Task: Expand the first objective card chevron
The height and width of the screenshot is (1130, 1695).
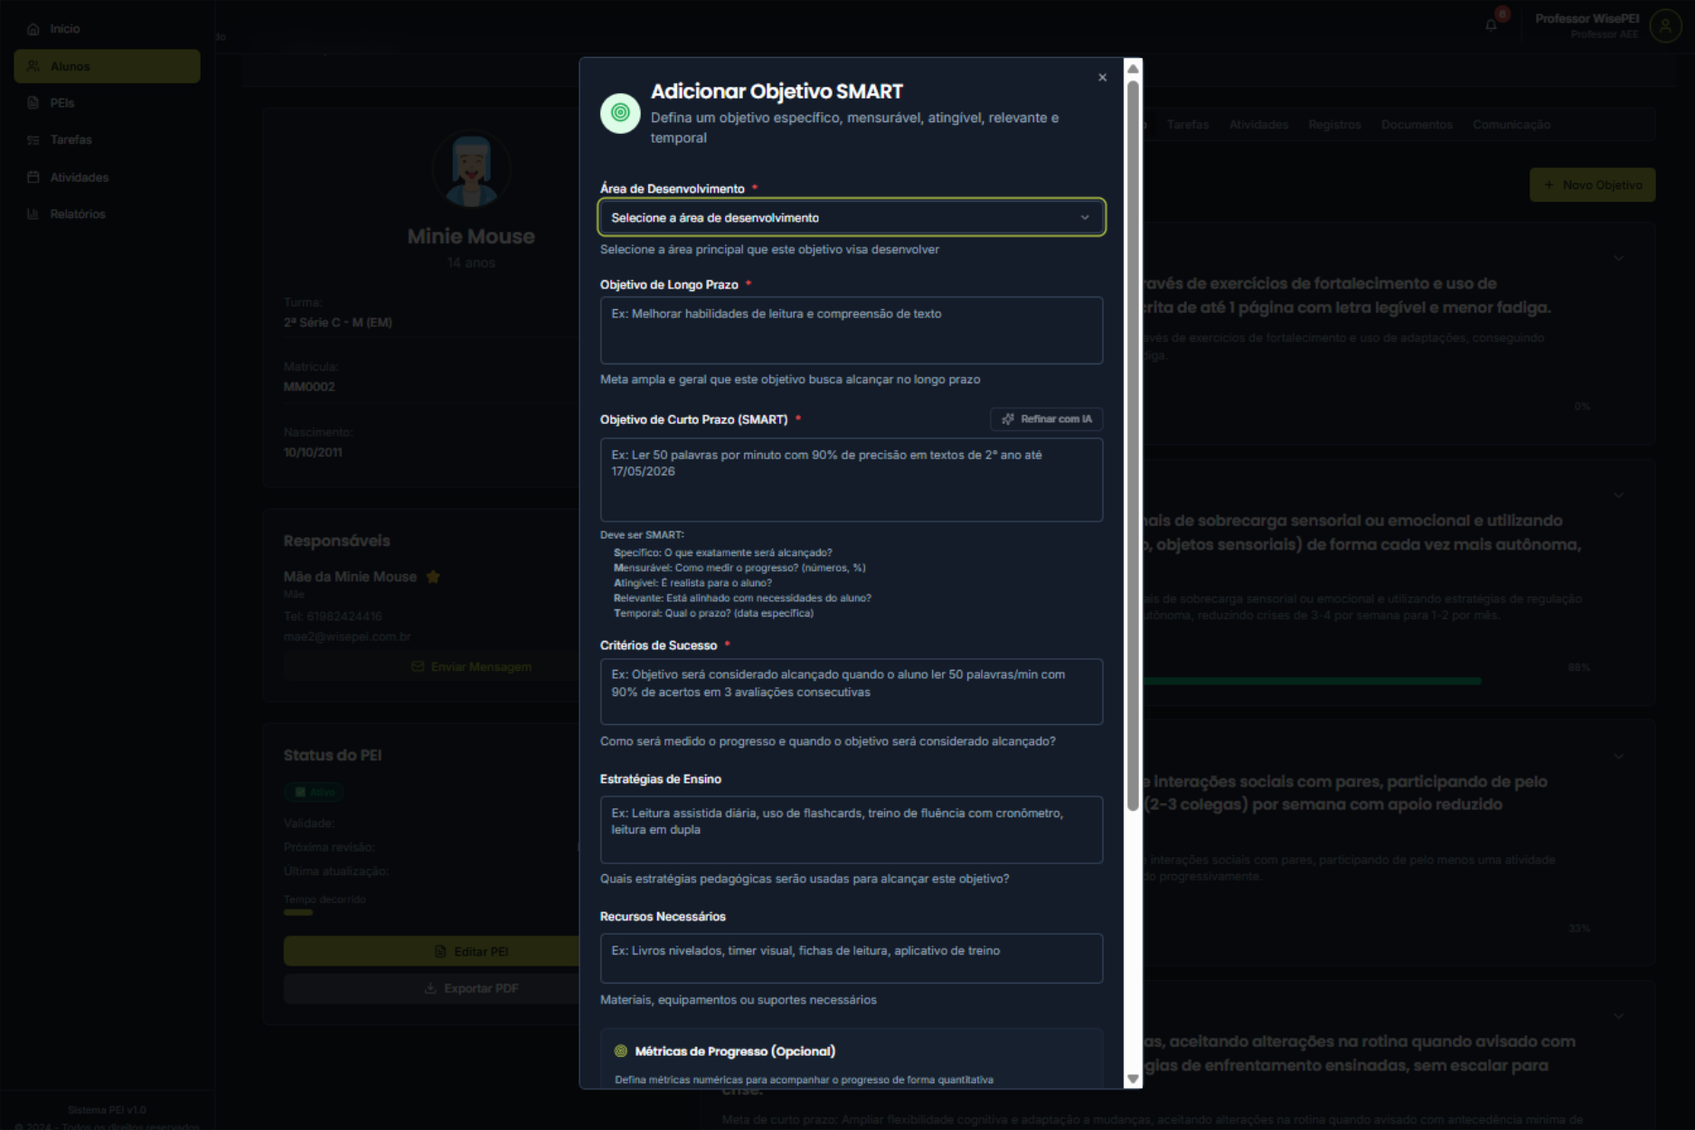Action: (x=1618, y=259)
